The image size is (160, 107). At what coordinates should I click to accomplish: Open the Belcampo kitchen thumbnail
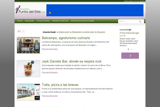click(x=28, y=45)
